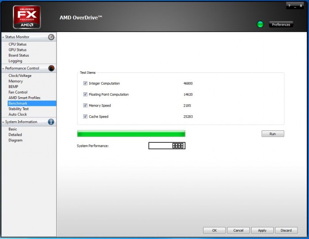This screenshot has height=239, width=309.
Task: Open Detailed system information
Action: click(x=15, y=135)
